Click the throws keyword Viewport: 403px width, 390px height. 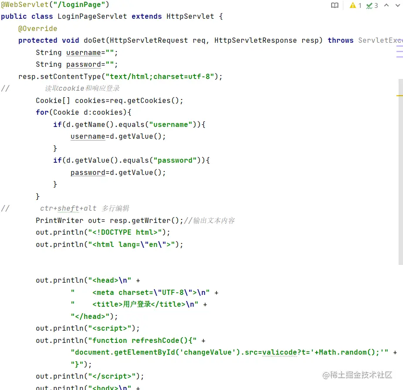[340, 41]
